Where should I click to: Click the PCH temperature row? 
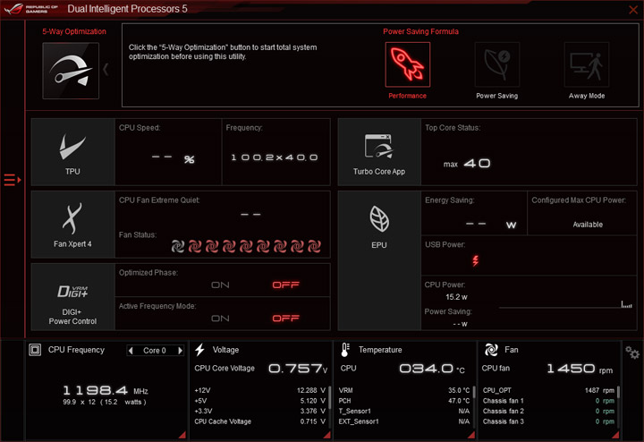click(404, 401)
